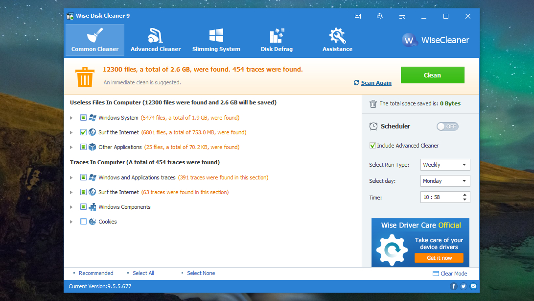Click the 391 traces were found text
This screenshot has width=534, height=301.
(x=223, y=177)
